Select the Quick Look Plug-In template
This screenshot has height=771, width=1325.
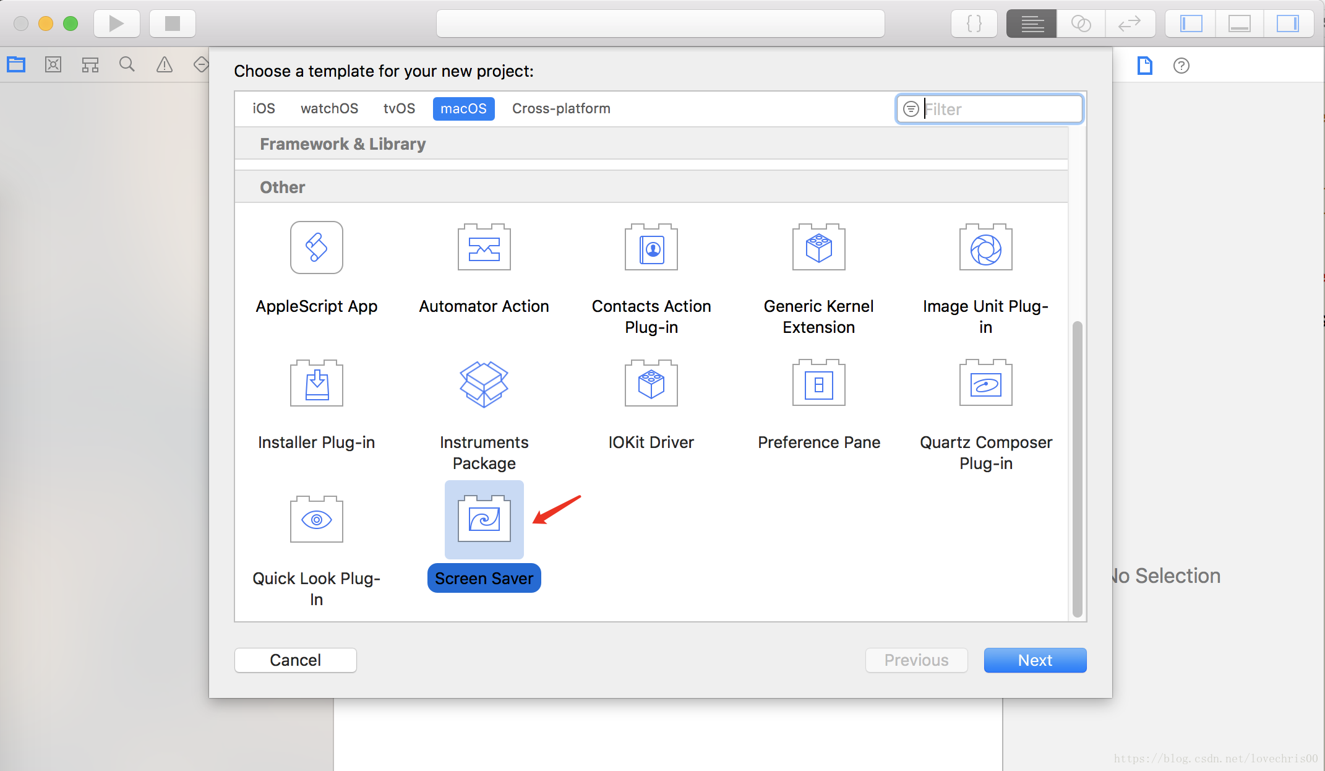[316, 520]
